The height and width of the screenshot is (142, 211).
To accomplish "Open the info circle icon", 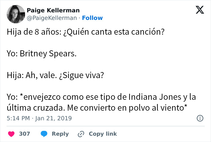I will (200, 118).
